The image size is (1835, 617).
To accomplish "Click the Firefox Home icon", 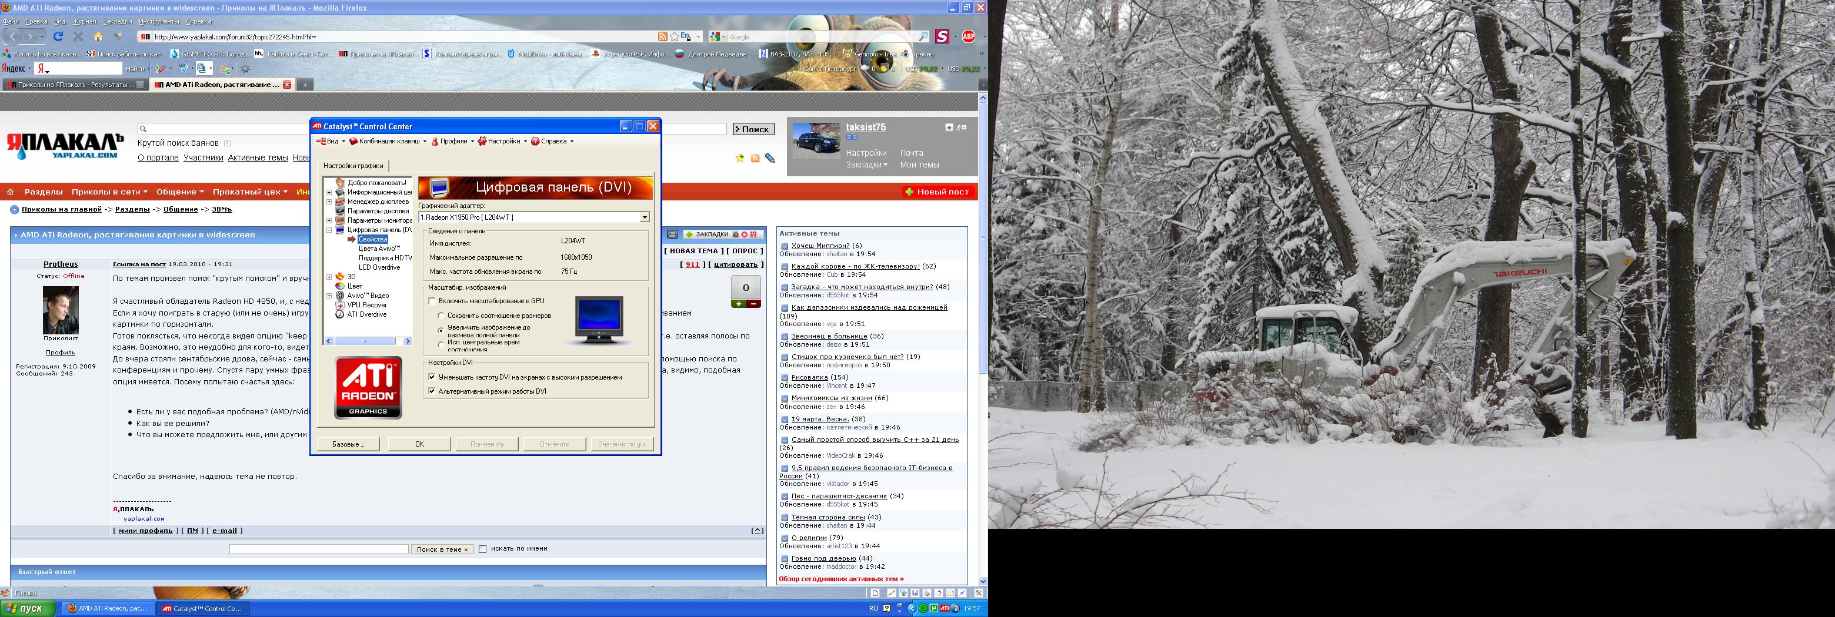I will (x=98, y=36).
